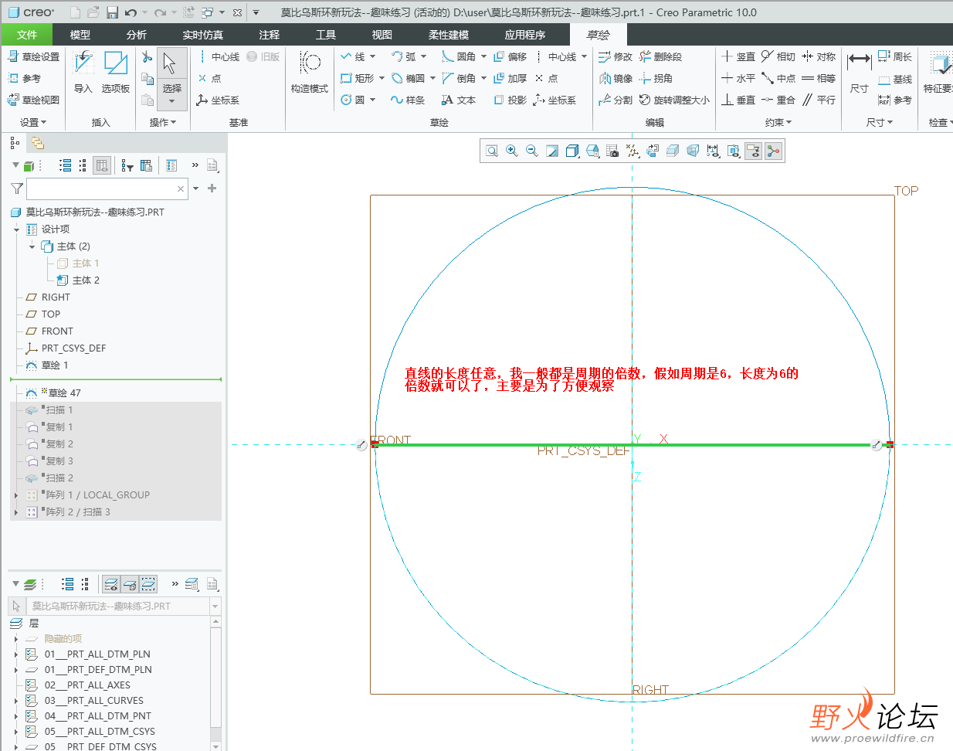Click the Mirror (镜像) edit tool

pyautogui.click(x=616, y=78)
